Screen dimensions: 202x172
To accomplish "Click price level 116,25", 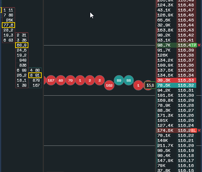I will (186, 120).
